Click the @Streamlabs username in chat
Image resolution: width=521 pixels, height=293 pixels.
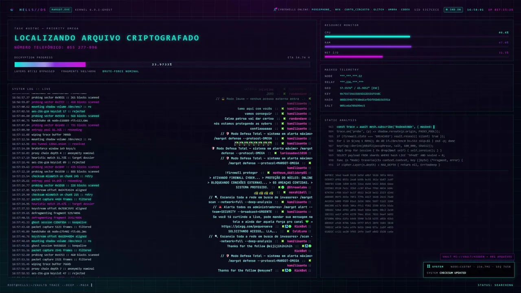(297, 187)
